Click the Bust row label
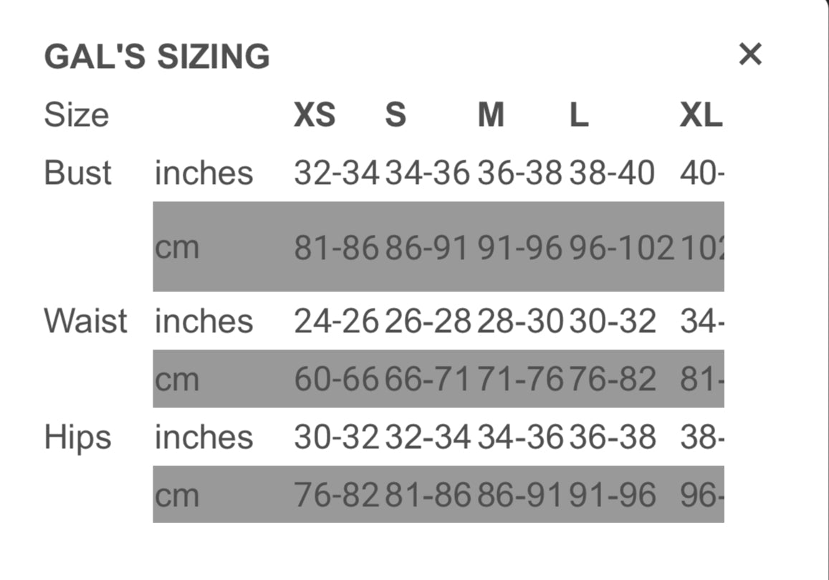Viewport: 829px width, 580px height. point(77,173)
